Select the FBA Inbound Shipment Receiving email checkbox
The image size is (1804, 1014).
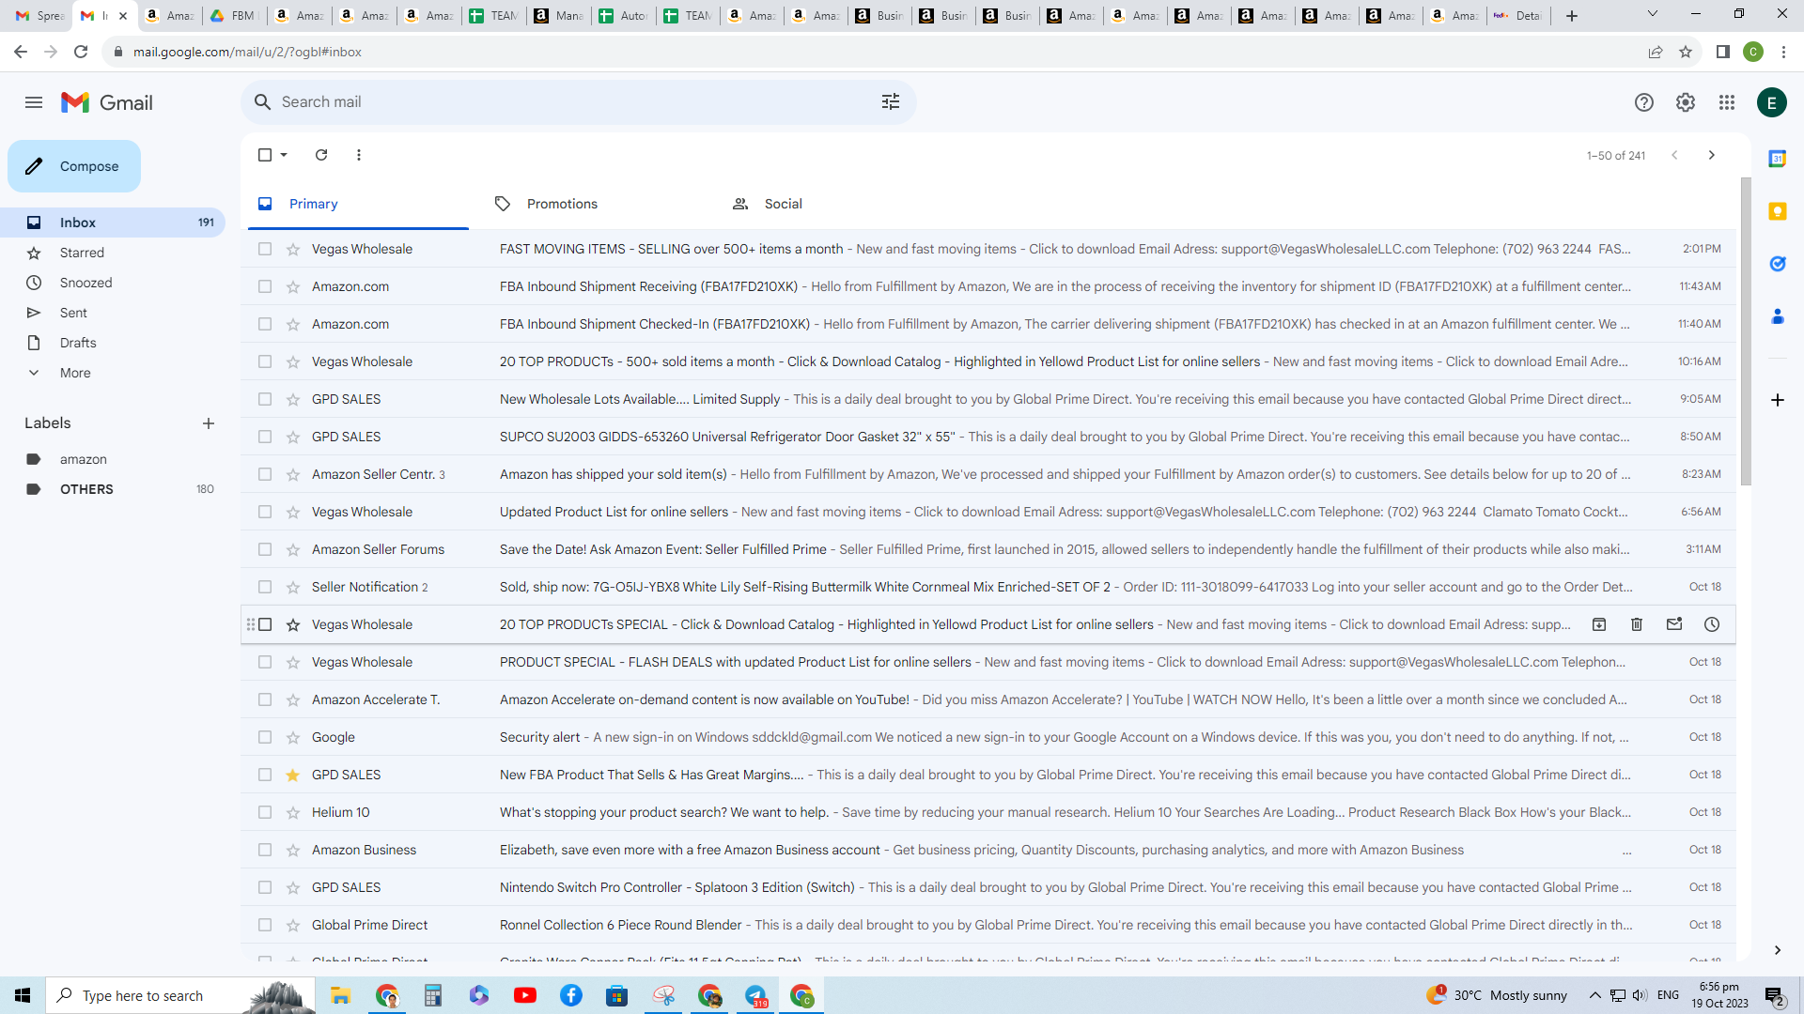pyautogui.click(x=265, y=286)
